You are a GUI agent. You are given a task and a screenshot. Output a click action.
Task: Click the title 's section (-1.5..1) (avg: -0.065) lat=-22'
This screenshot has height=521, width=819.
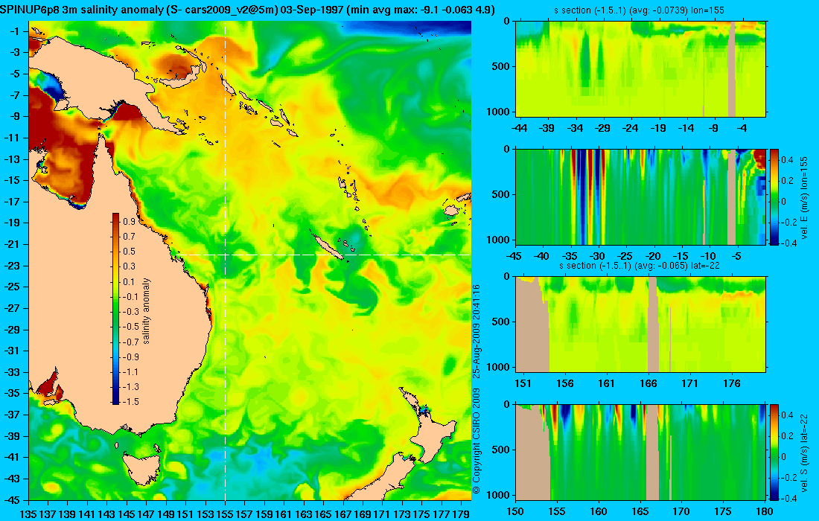click(640, 265)
